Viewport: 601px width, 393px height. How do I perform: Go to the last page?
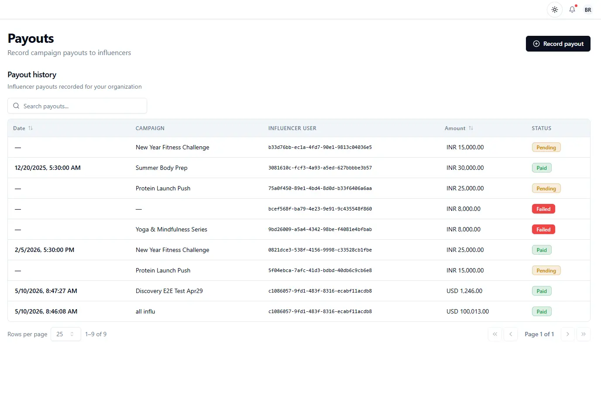coord(584,334)
